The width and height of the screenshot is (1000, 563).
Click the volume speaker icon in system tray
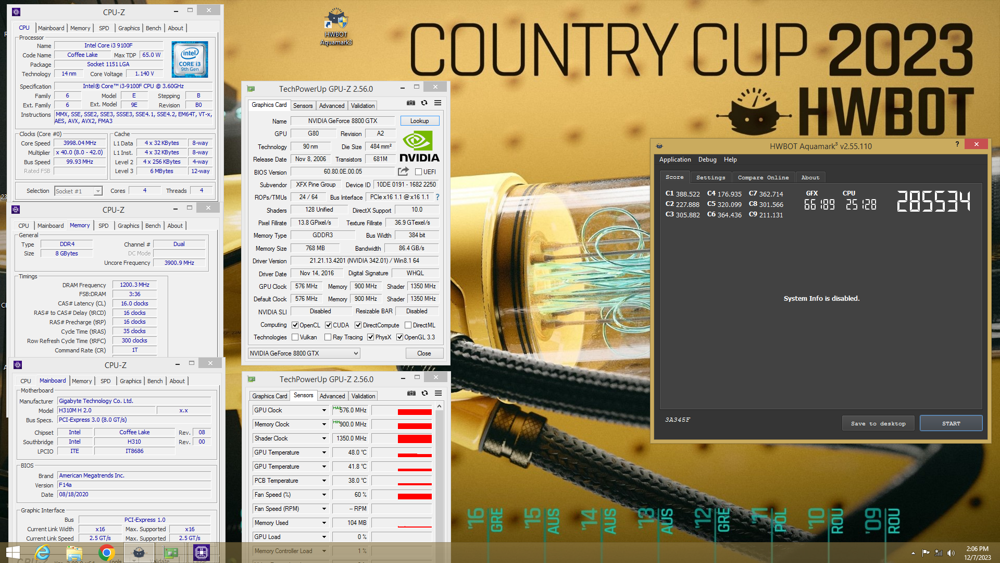(x=951, y=553)
